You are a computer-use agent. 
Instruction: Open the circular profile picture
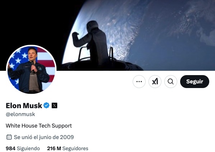31,69
